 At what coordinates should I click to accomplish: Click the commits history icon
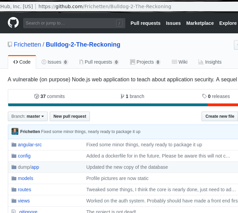37,96
